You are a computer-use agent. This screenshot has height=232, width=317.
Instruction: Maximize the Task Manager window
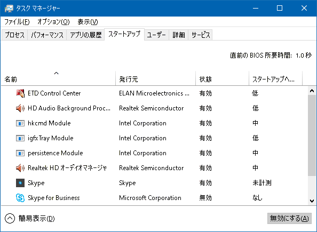pyautogui.click(x=280, y=9)
